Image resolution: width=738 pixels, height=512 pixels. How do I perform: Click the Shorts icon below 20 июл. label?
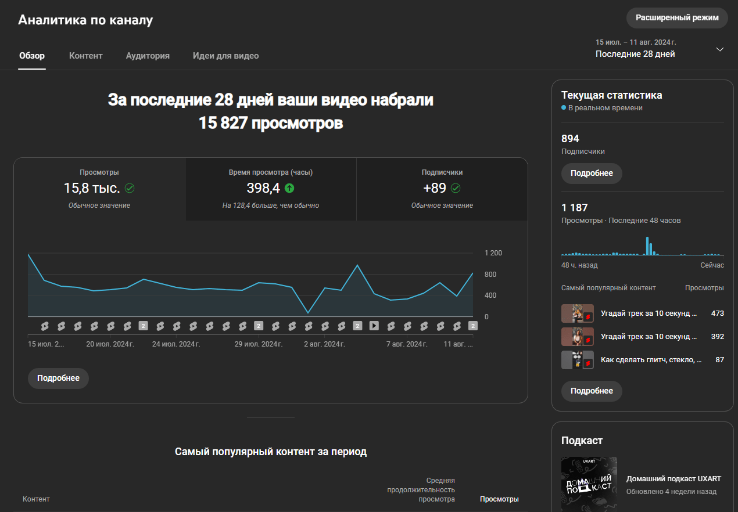(112, 326)
